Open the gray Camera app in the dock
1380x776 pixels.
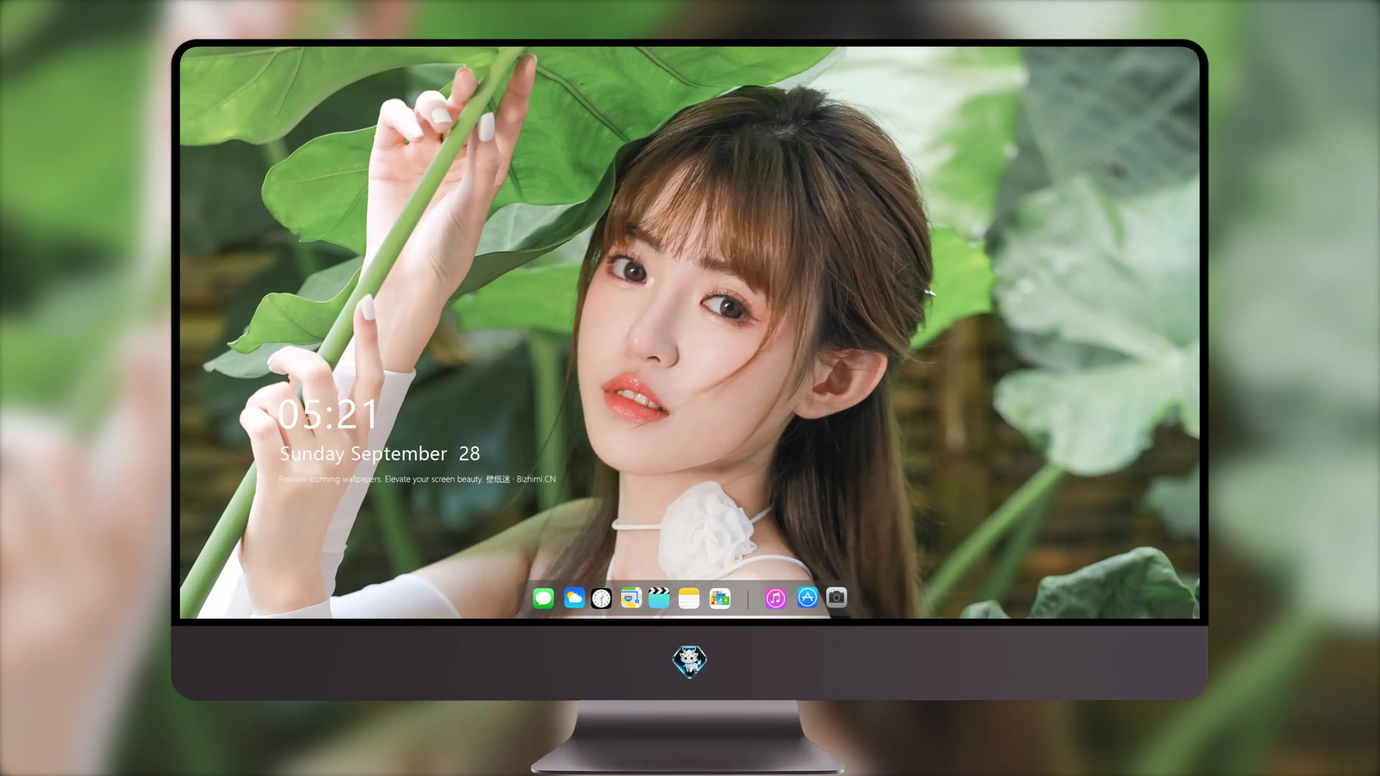pyautogui.click(x=836, y=597)
